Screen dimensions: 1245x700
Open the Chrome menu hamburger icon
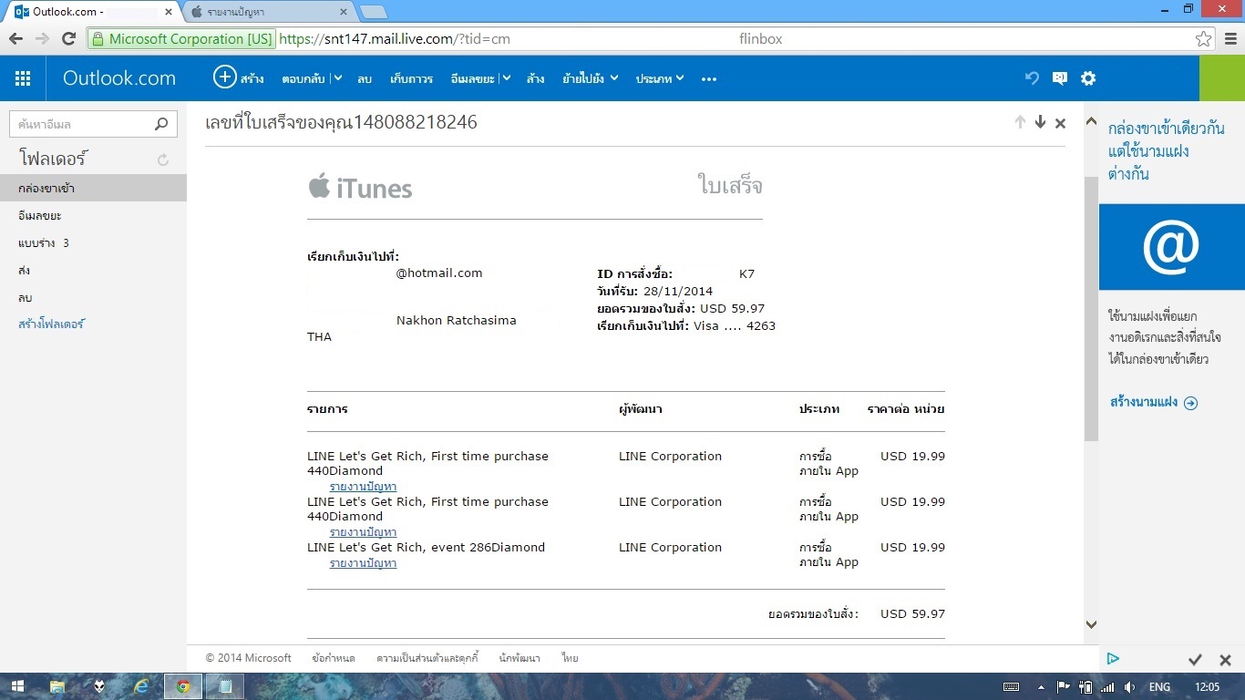[1230, 39]
